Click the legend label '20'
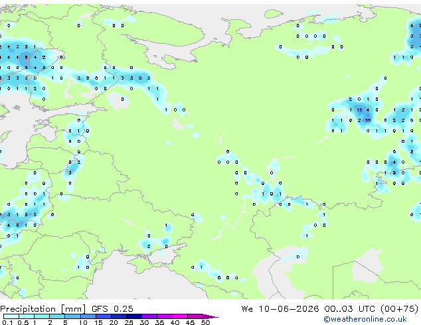This screenshot has height=325, width=421. pos(114,322)
